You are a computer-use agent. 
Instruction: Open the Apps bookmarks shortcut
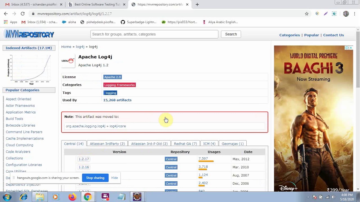click(x=10, y=22)
